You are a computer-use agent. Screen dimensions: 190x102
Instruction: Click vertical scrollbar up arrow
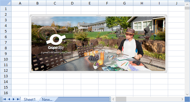click(187, 4)
